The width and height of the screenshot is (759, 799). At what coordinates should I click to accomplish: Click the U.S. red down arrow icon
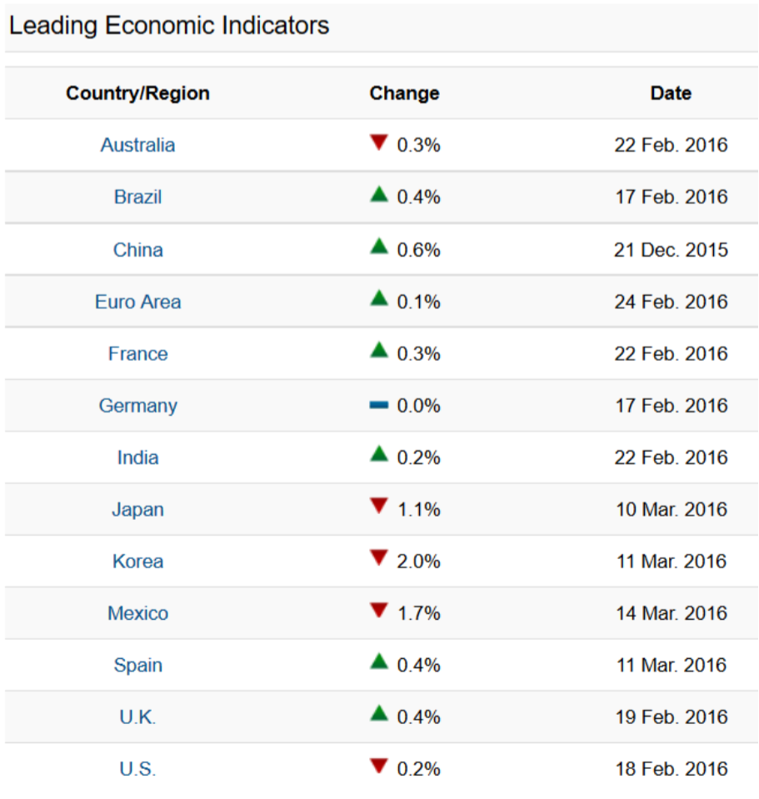378,766
